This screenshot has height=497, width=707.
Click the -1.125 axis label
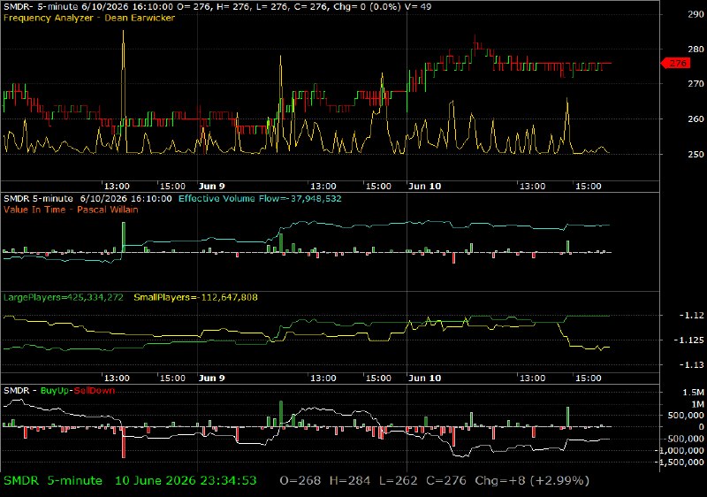(691, 340)
